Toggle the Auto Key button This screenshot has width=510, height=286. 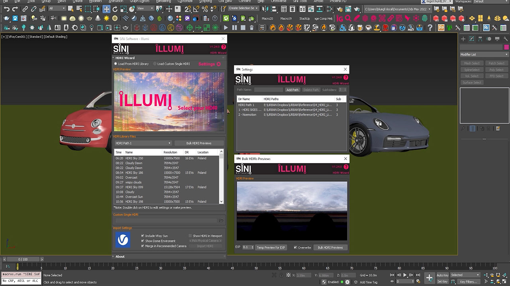pos(442,275)
